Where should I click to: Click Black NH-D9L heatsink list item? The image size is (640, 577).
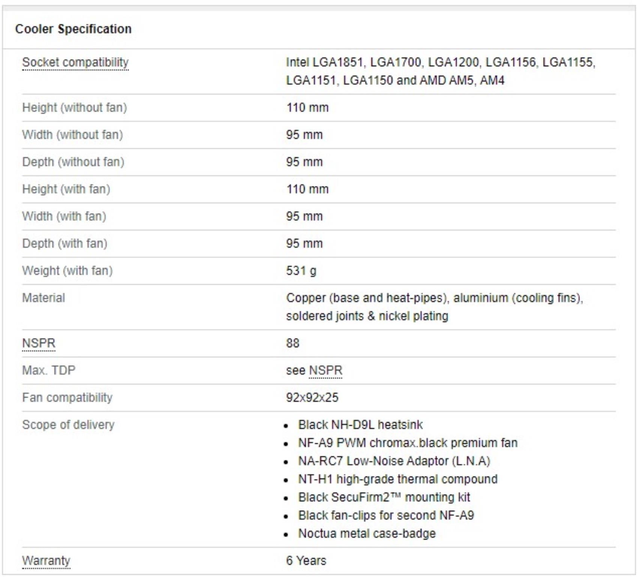click(x=360, y=424)
